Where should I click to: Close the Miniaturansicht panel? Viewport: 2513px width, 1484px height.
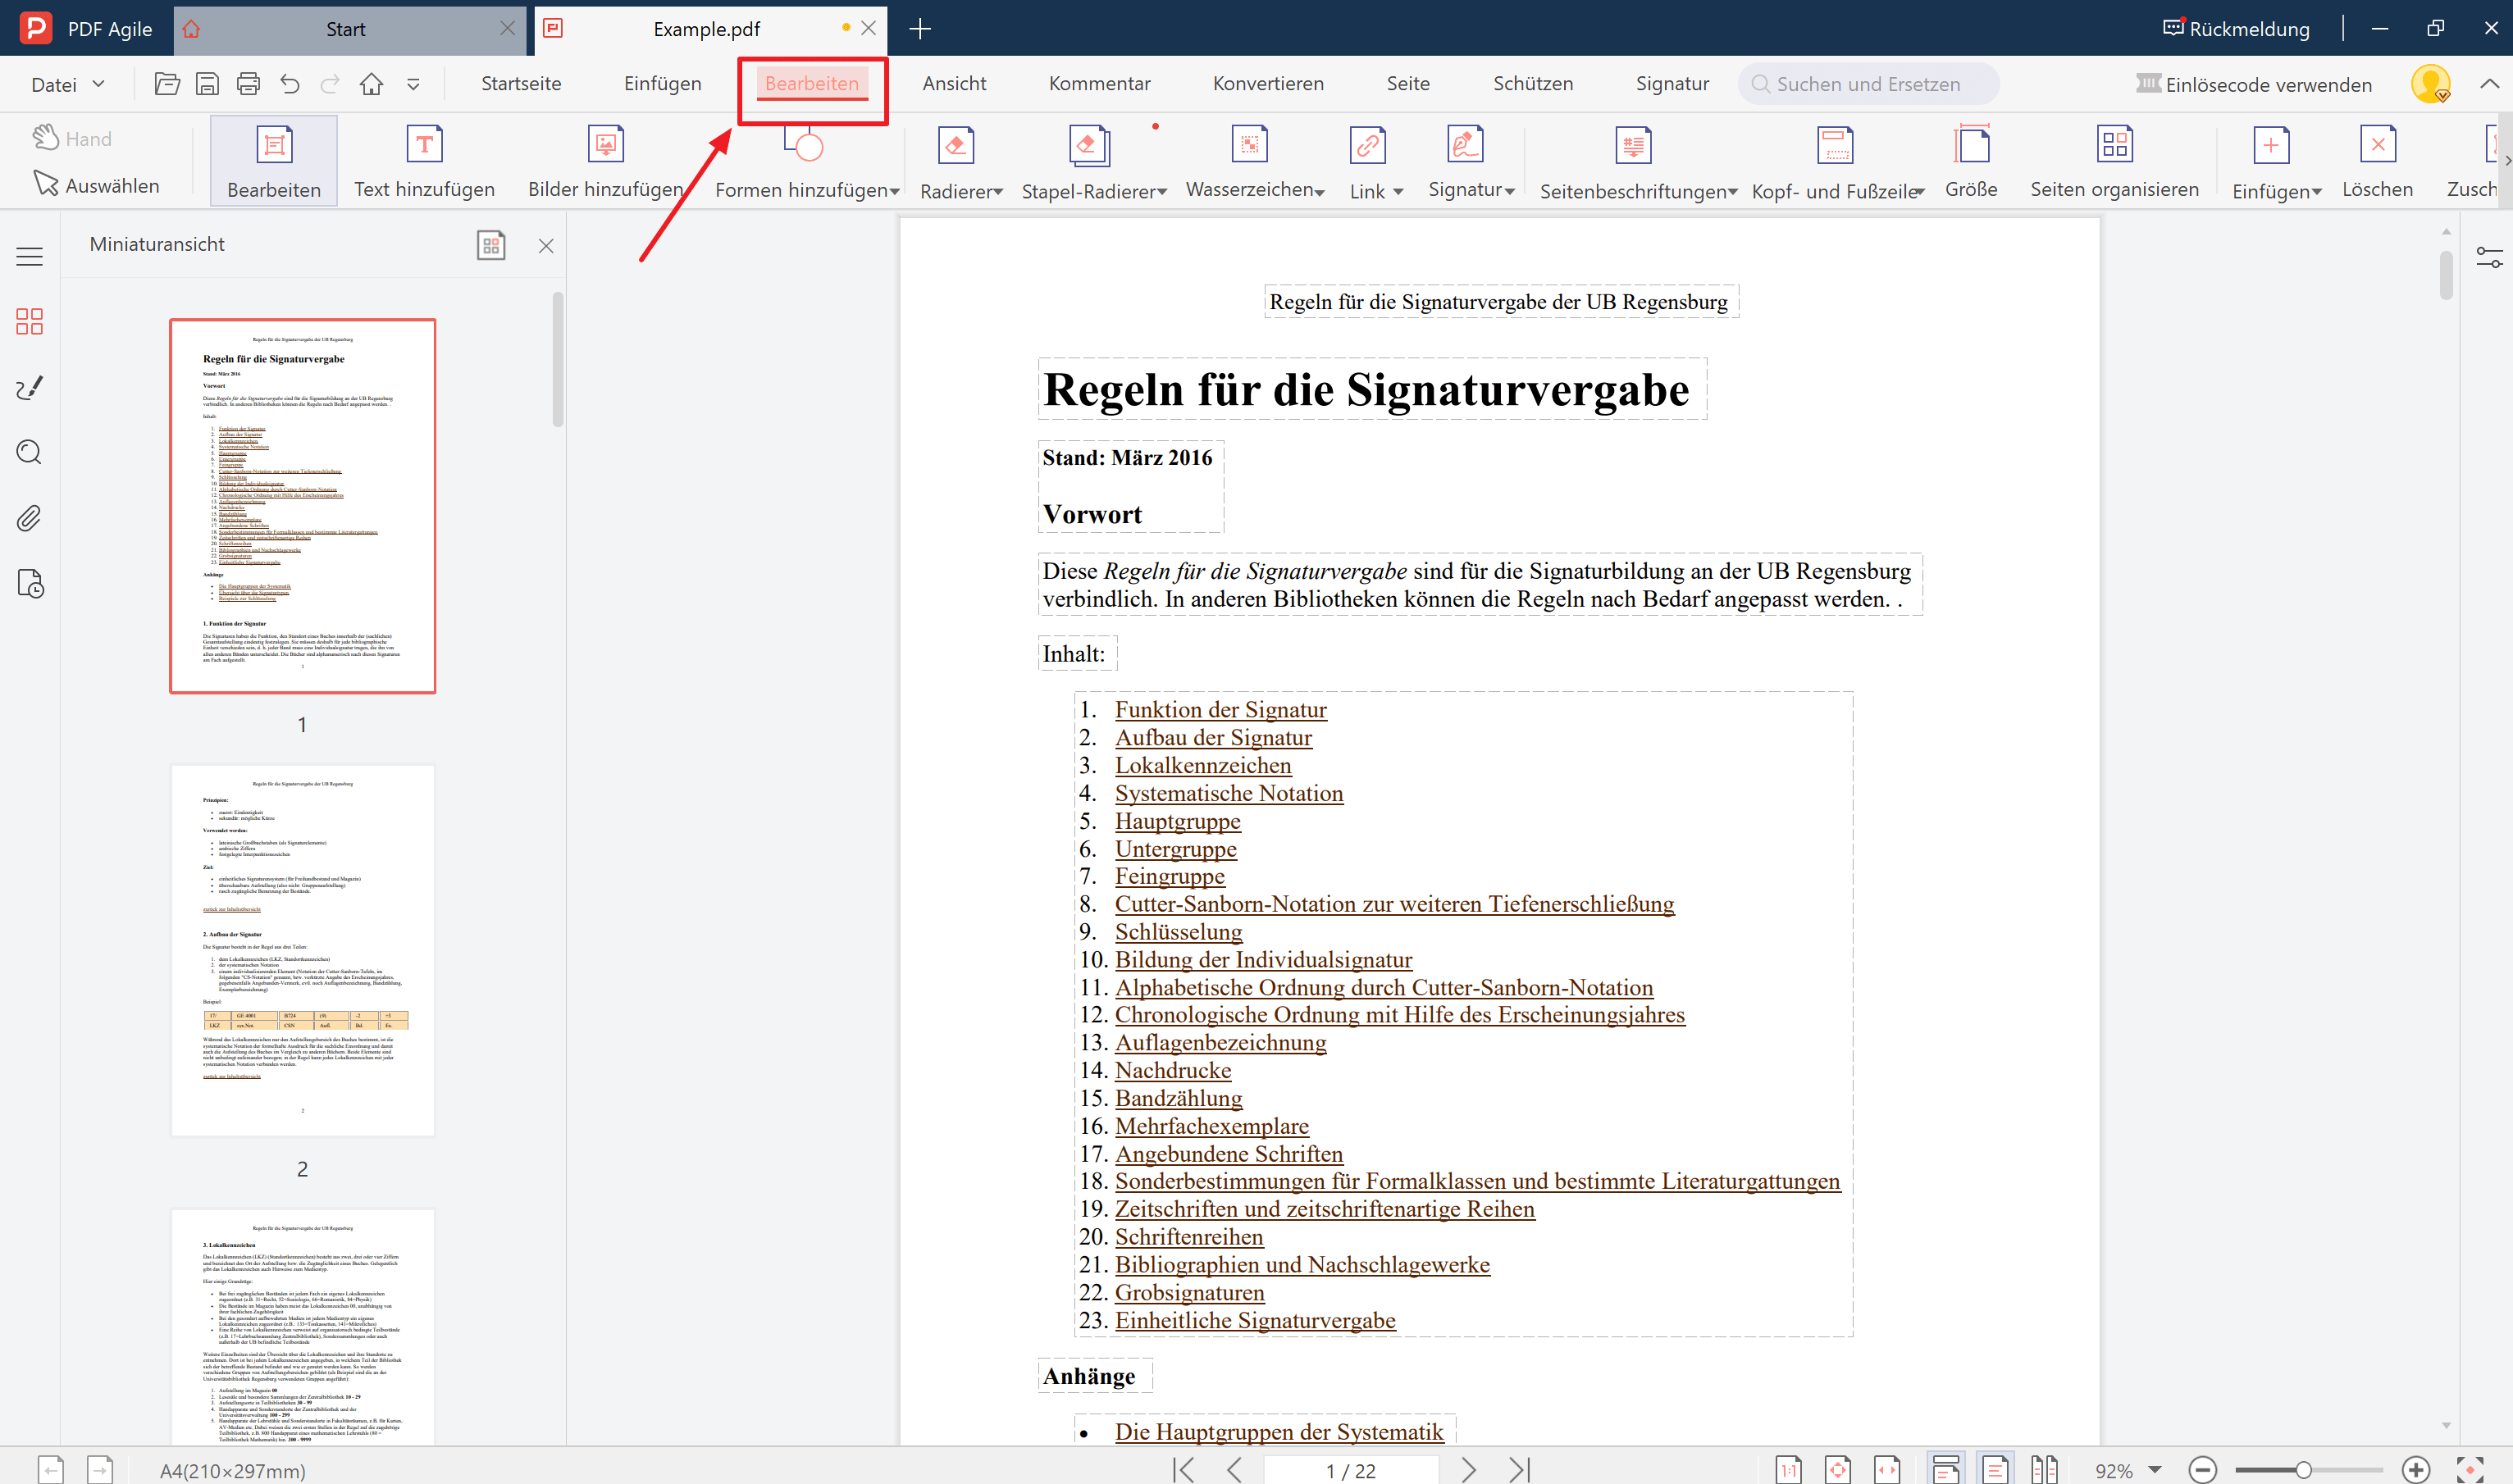[x=546, y=246]
